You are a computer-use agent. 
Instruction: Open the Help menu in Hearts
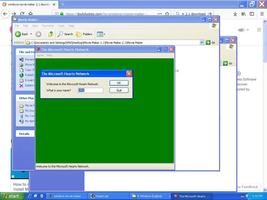49,55
